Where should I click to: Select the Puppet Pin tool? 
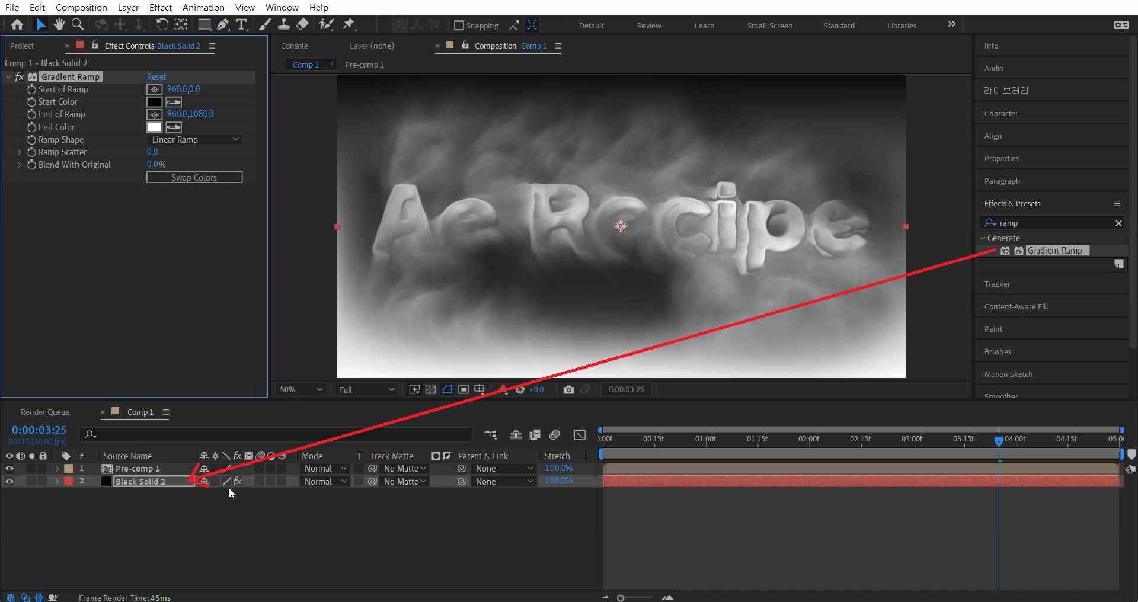349,24
